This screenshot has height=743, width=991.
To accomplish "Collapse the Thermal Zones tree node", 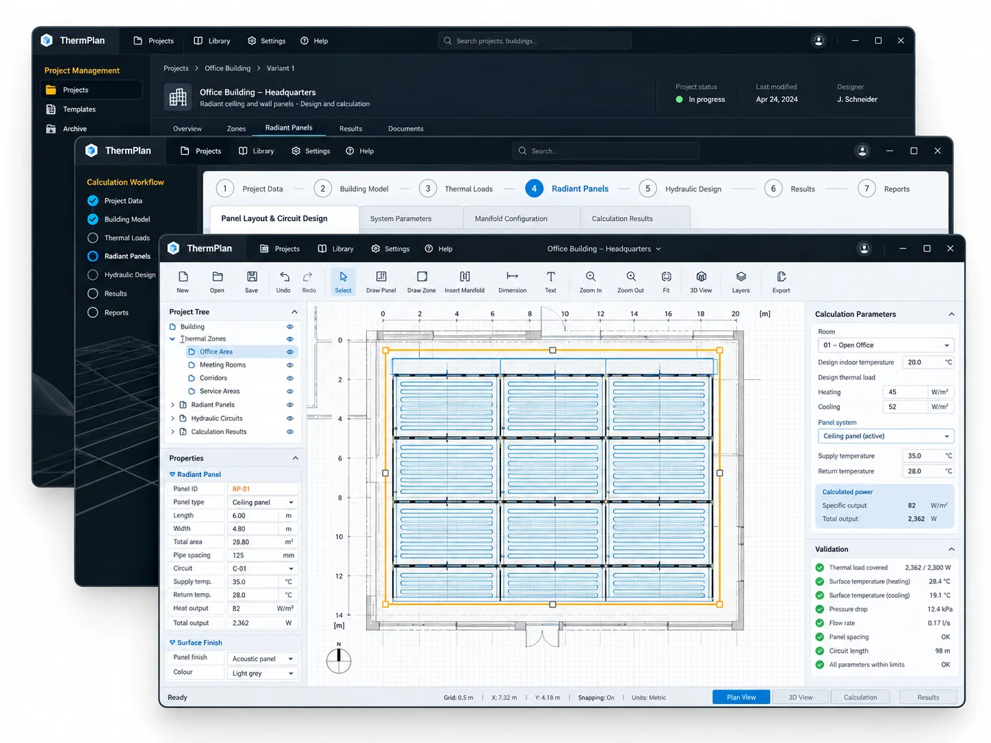I will [x=172, y=339].
